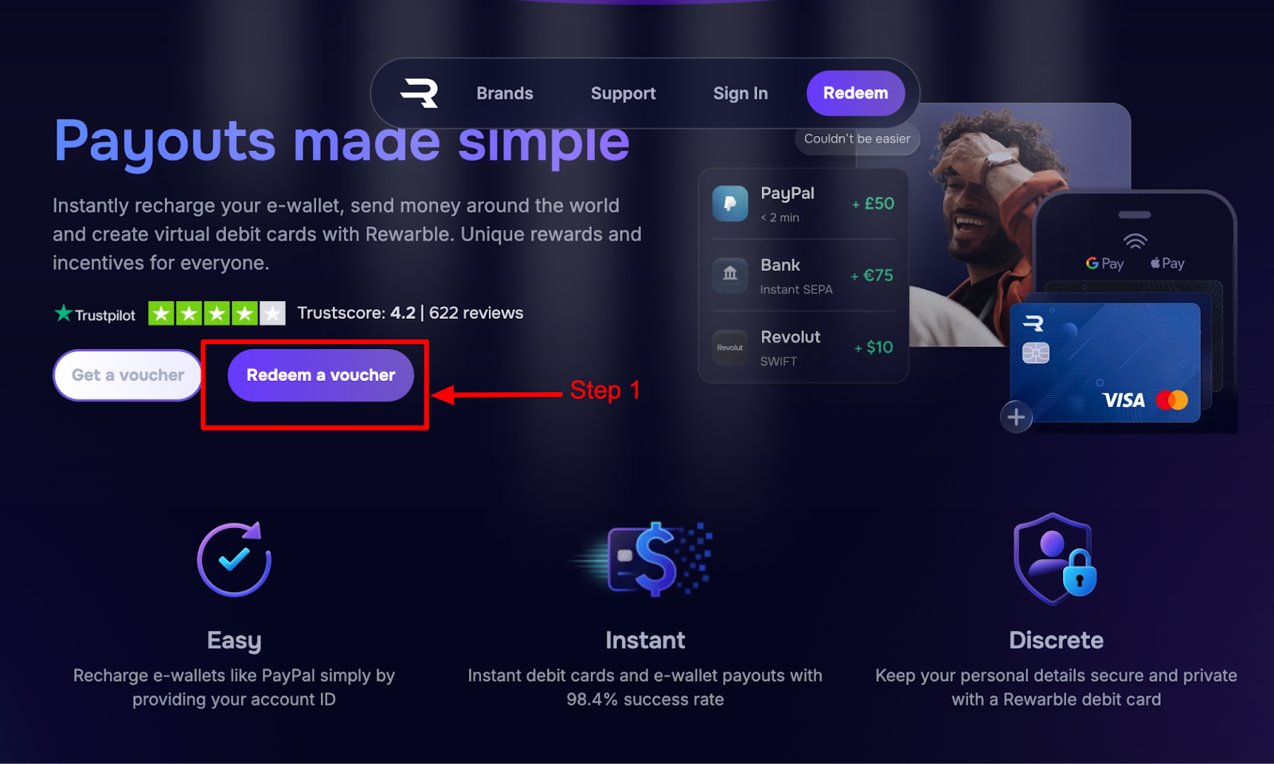Open the Brands menu item
This screenshot has height=764, width=1274.
point(505,93)
